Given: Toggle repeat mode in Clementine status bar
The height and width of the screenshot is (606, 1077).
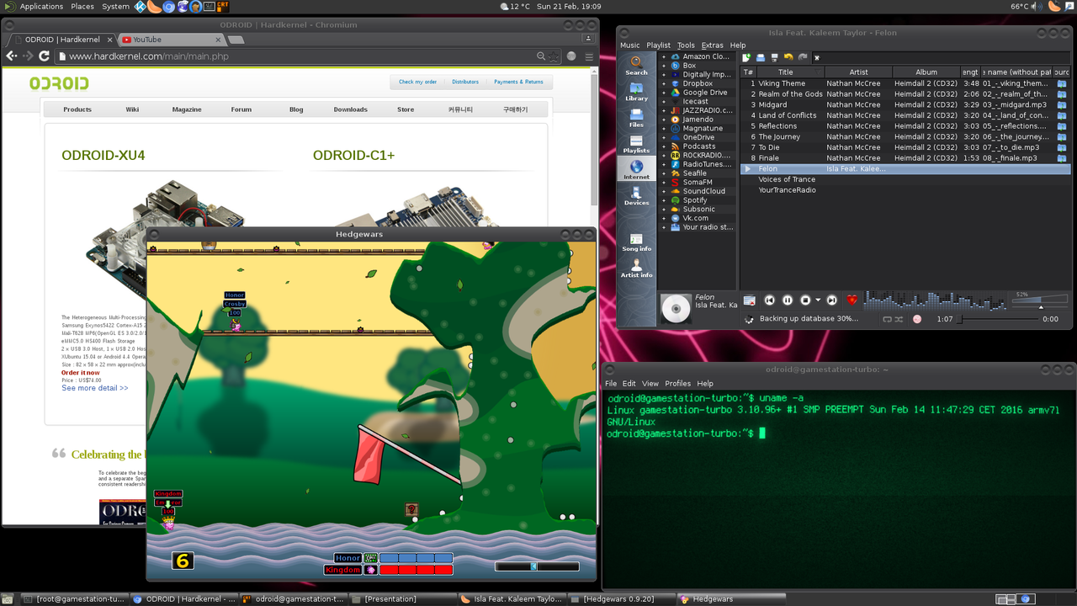Looking at the screenshot, I should tap(887, 319).
